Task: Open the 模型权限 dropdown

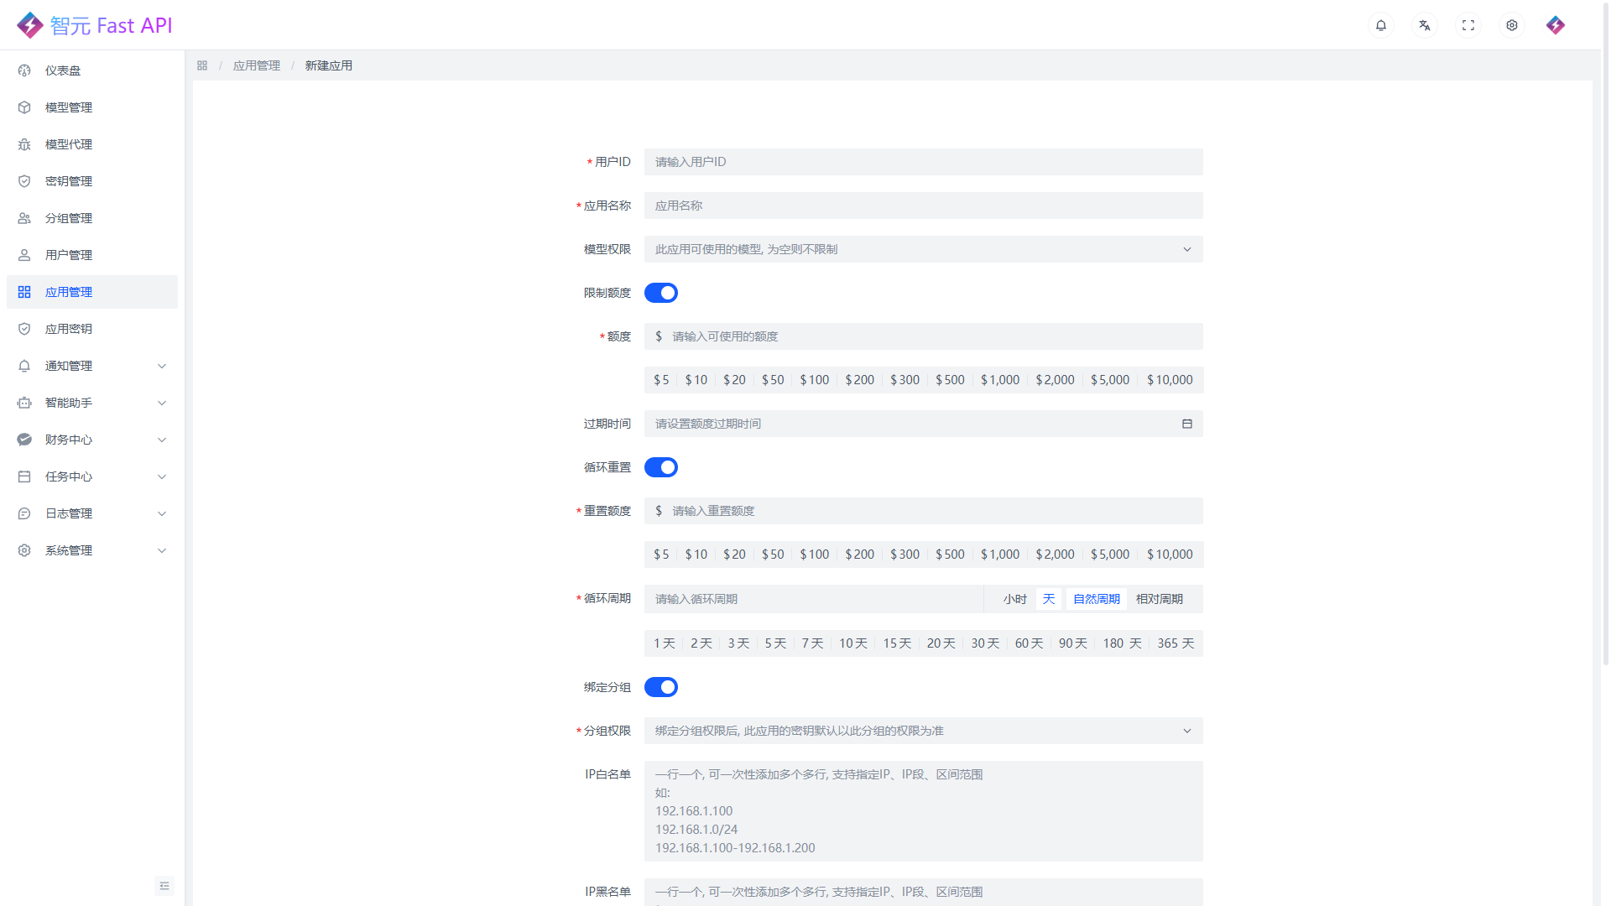Action: click(x=923, y=249)
